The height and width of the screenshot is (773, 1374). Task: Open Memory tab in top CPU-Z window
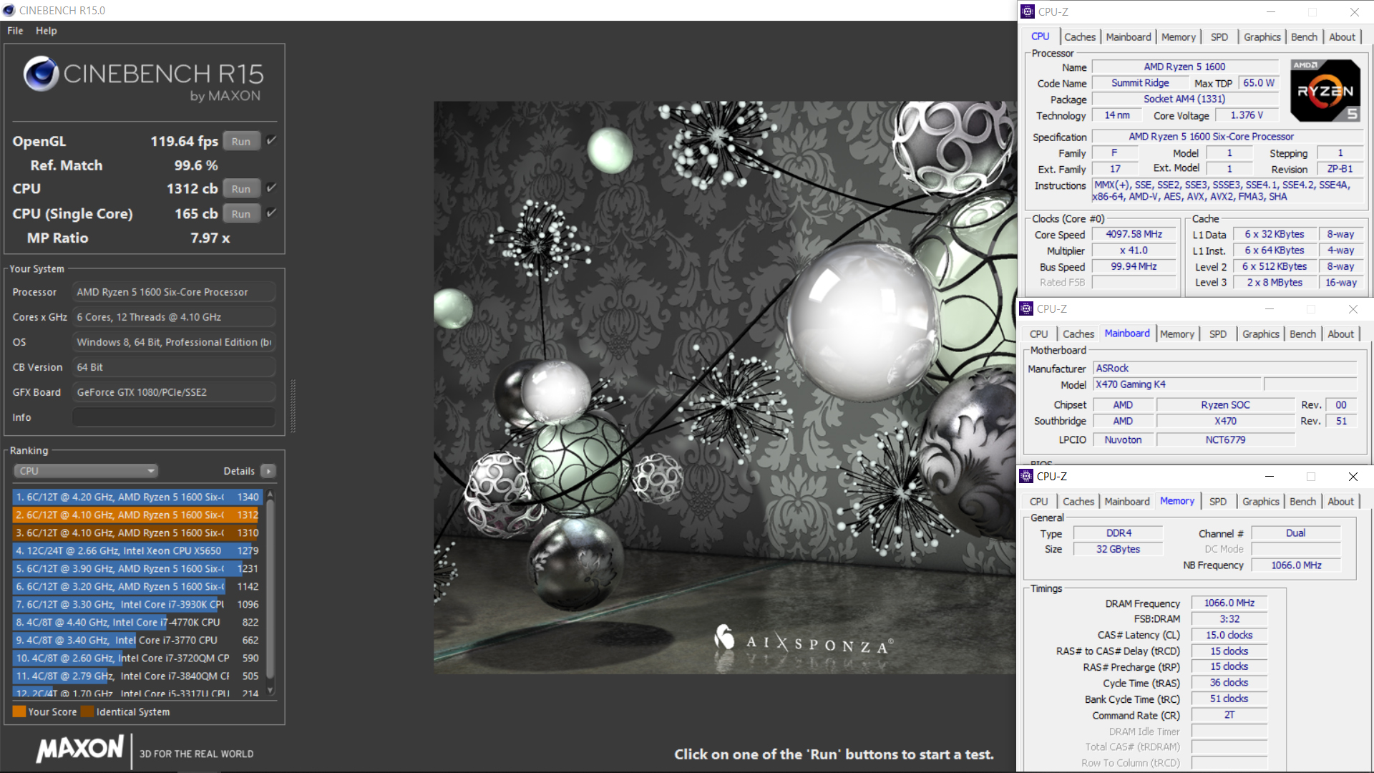click(1178, 37)
